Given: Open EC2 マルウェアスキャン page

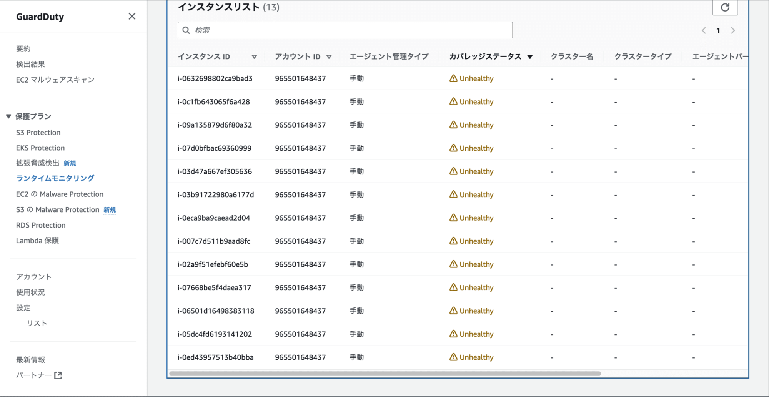Looking at the screenshot, I should (x=55, y=80).
